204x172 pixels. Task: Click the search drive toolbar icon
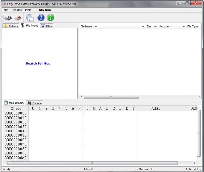(x=8, y=18)
